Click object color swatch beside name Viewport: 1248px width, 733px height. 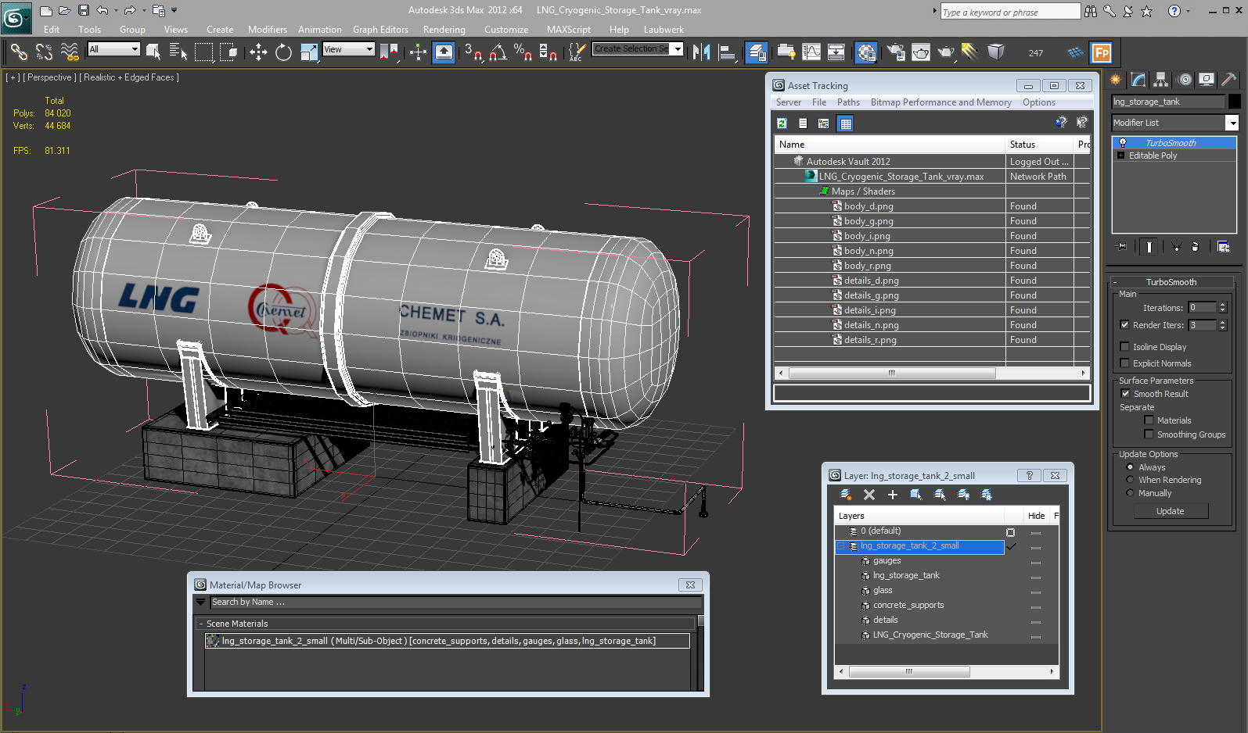1234,102
